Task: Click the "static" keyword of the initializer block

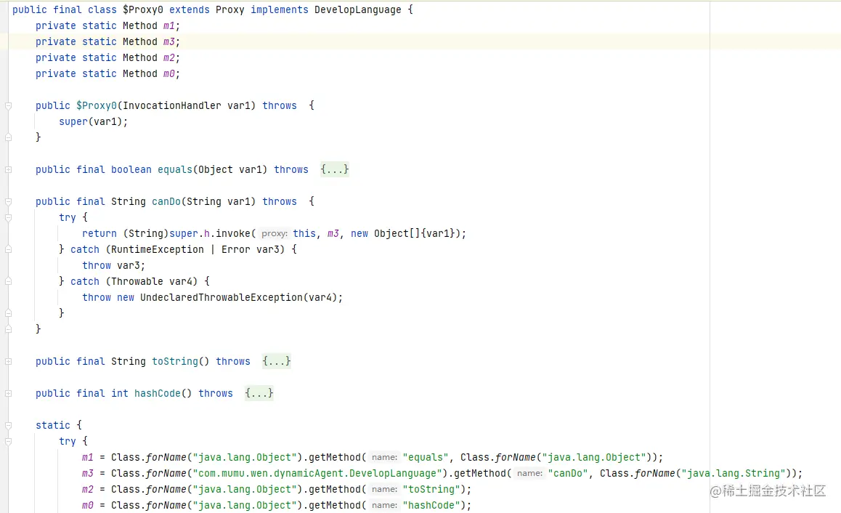Action: 53,426
